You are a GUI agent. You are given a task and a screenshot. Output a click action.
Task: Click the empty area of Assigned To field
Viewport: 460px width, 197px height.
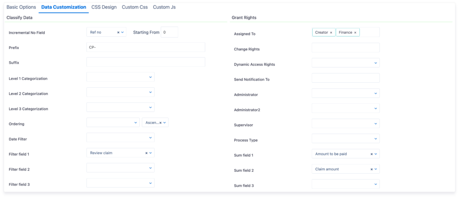click(370, 32)
